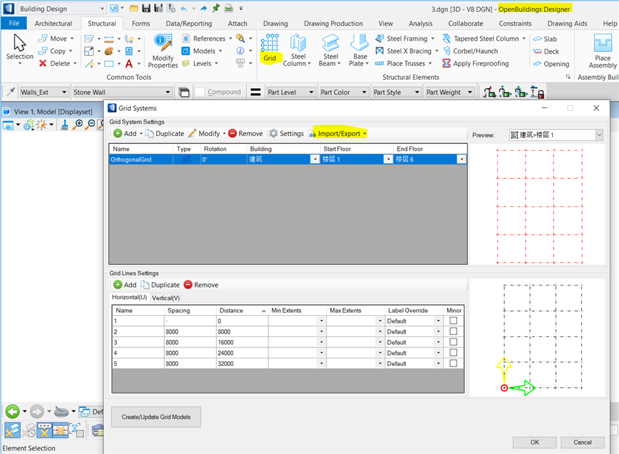Open Building dropdown for OrthogonalGrid
619x454 pixels.
coord(314,160)
